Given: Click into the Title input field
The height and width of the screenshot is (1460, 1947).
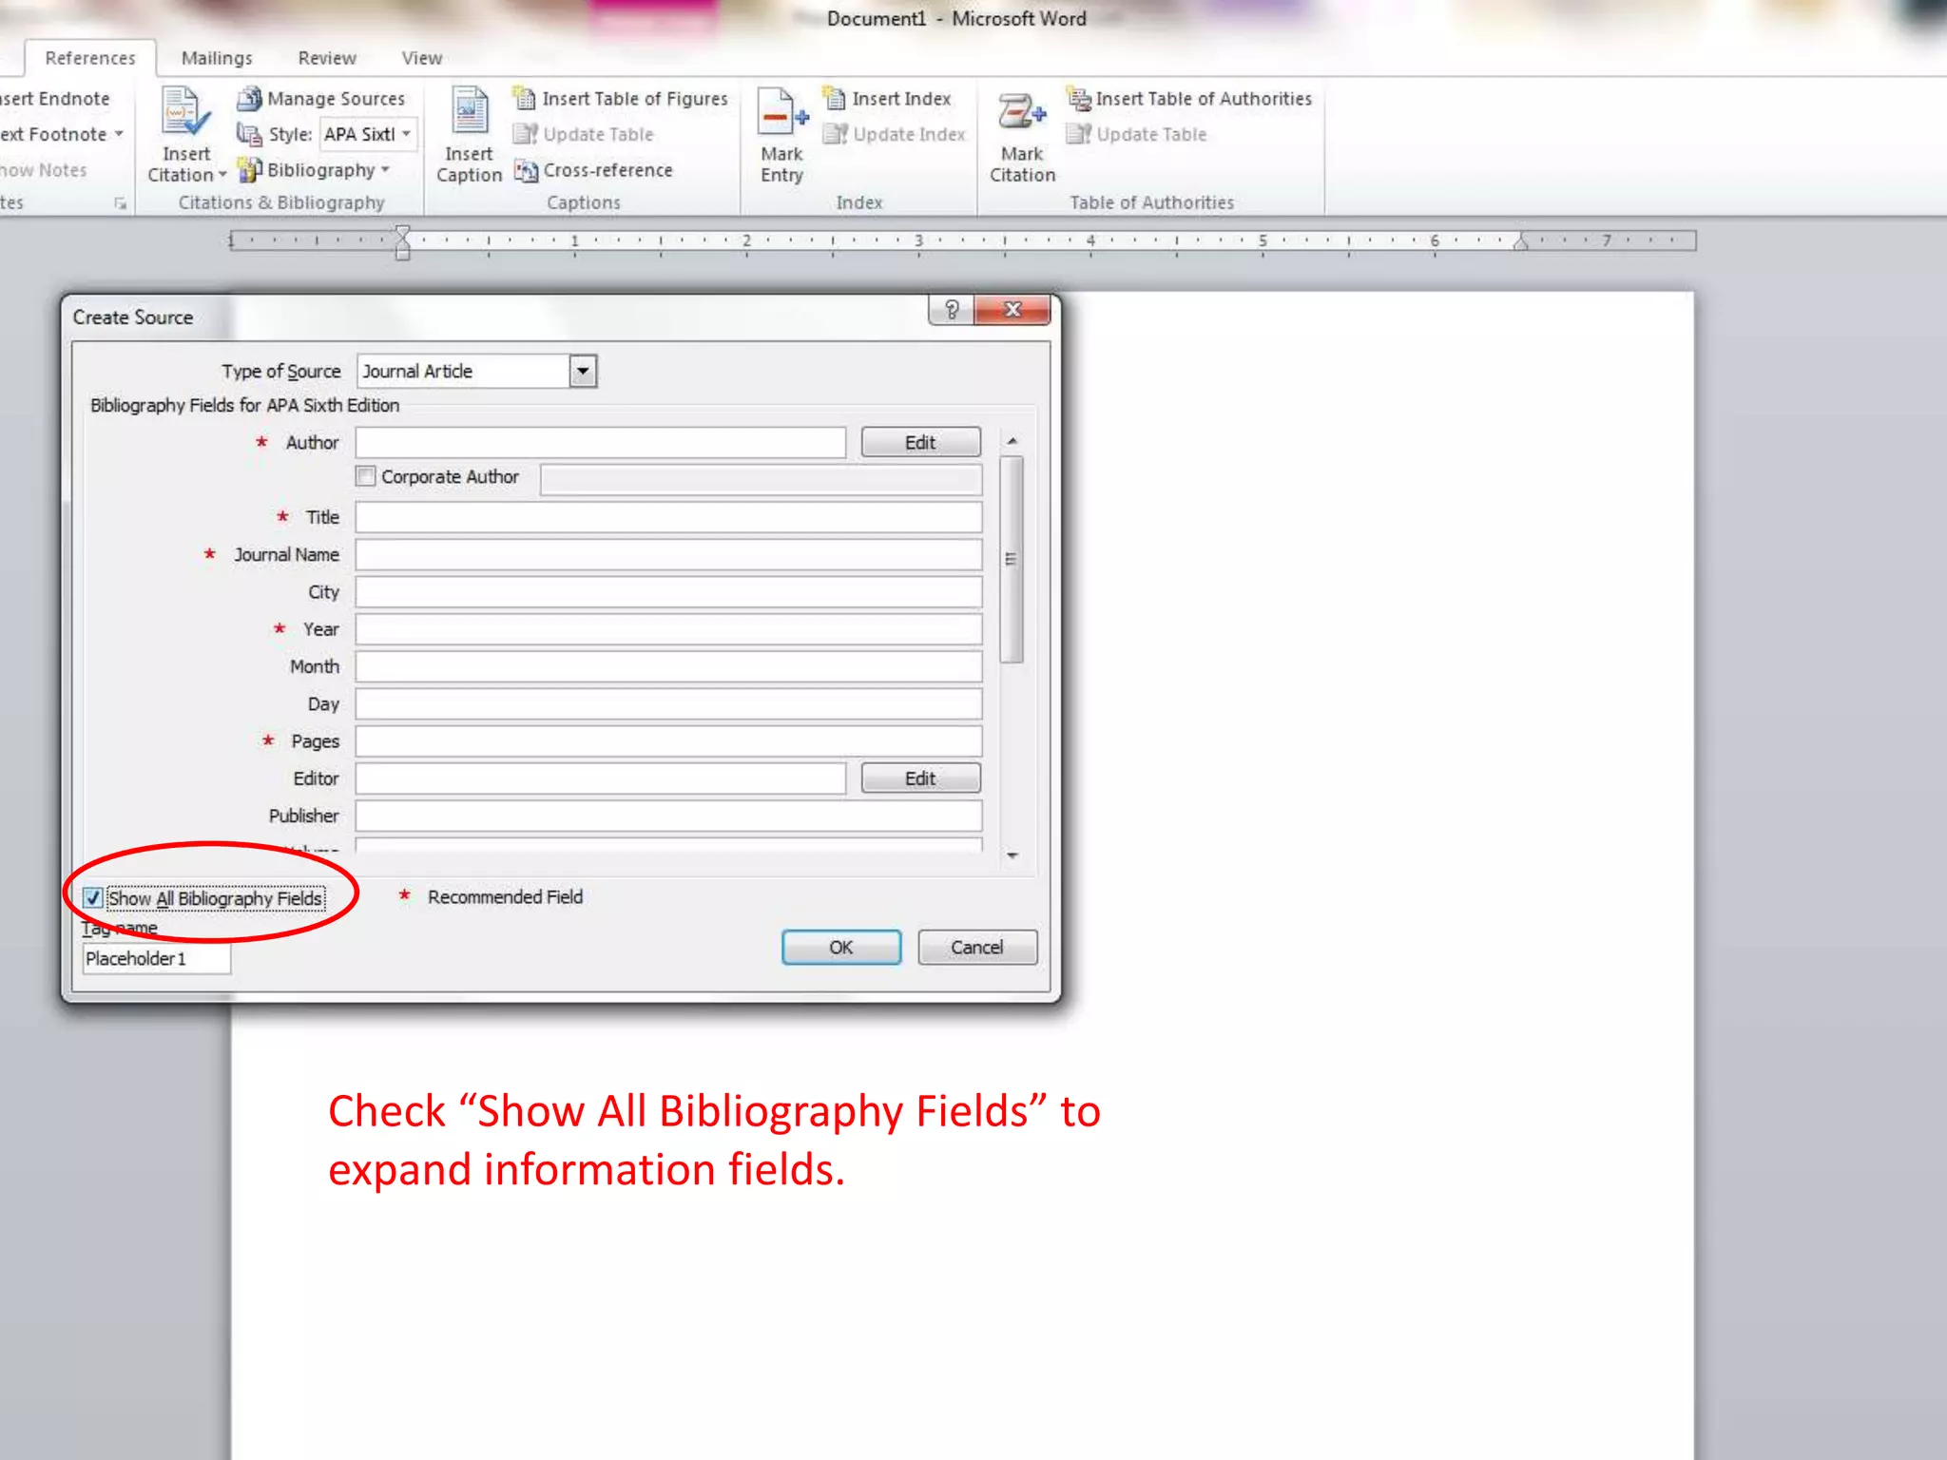Looking at the screenshot, I should pos(669,517).
